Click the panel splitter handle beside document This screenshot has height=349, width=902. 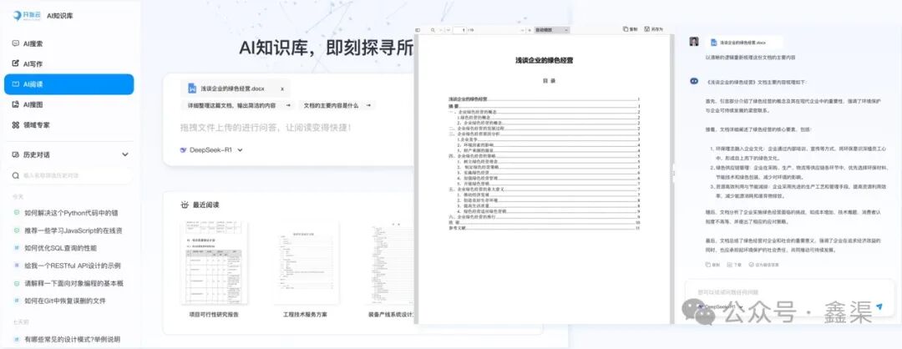click(x=673, y=173)
